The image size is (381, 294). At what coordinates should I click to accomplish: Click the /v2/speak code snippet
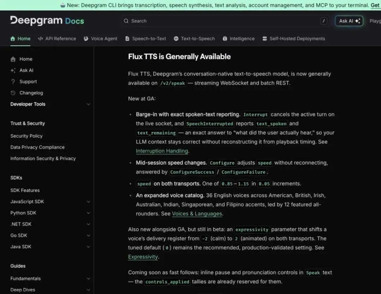click(x=173, y=83)
